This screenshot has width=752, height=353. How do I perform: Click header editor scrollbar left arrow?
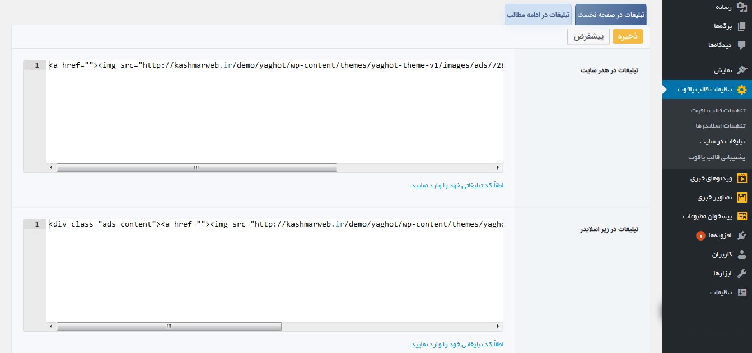point(51,168)
